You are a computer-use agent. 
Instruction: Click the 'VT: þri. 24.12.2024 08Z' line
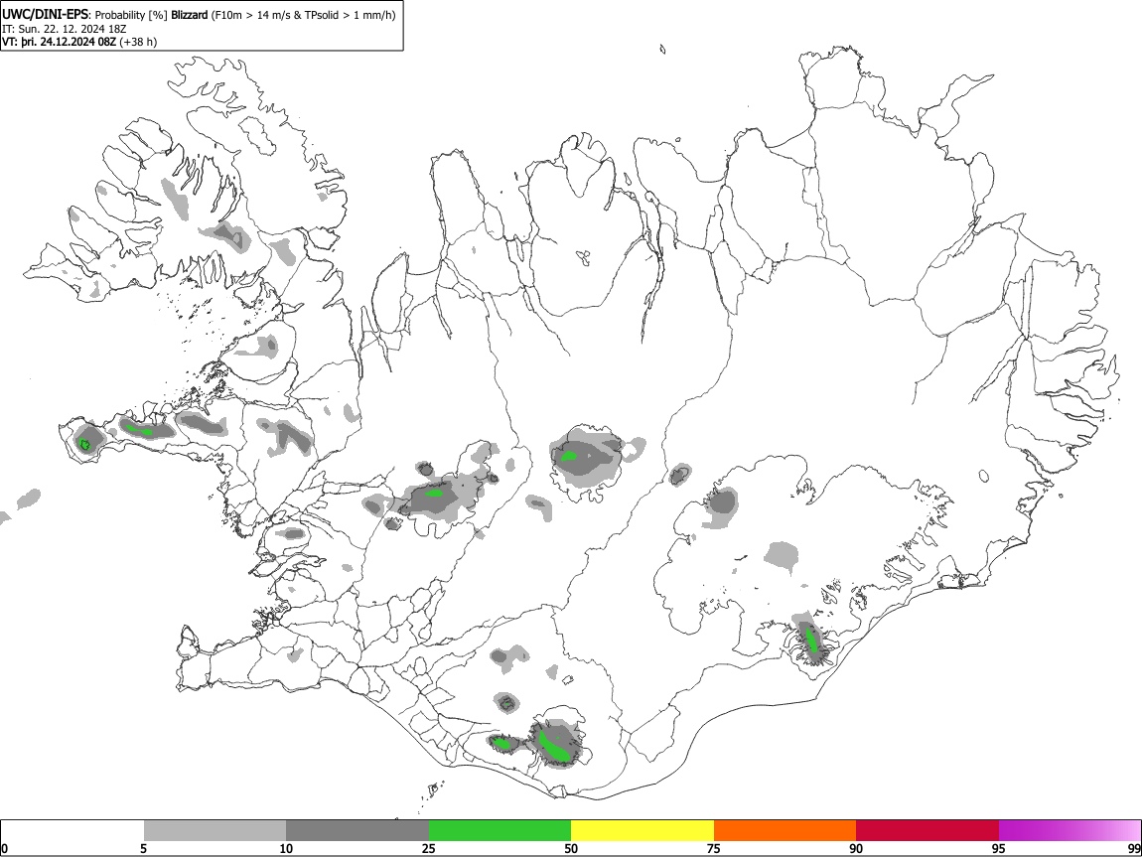[x=59, y=42]
